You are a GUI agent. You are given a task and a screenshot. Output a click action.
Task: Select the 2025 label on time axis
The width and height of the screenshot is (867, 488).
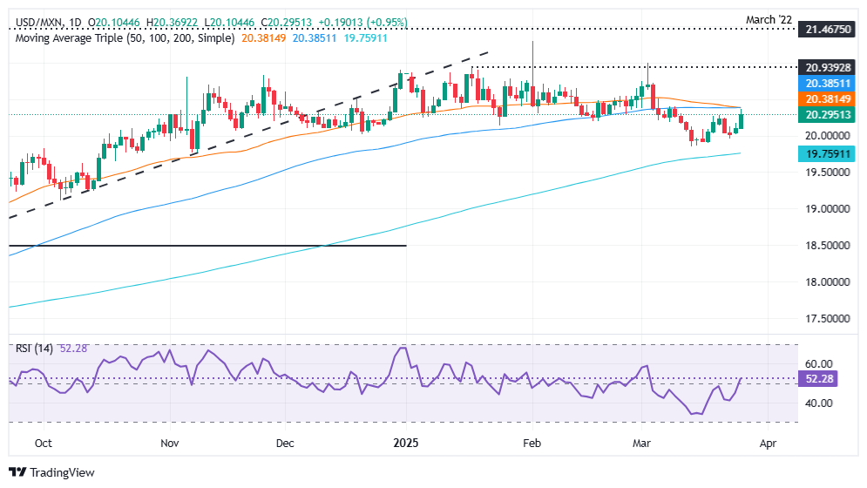pos(407,443)
